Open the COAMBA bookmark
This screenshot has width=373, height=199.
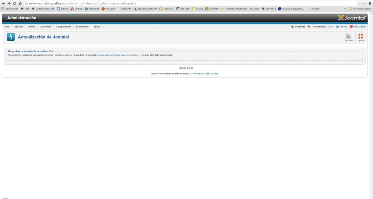tap(212, 8)
